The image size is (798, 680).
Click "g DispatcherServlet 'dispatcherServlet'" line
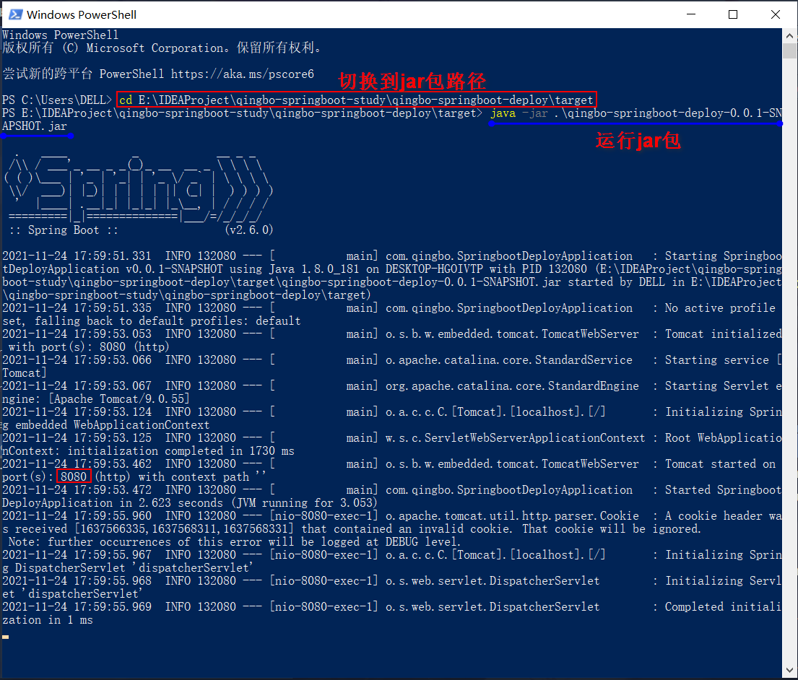pos(128,567)
